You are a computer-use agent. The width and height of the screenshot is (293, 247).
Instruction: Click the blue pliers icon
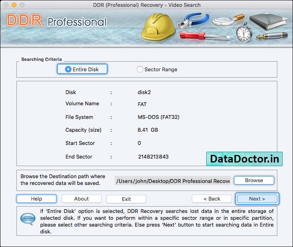[x=193, y=20]
